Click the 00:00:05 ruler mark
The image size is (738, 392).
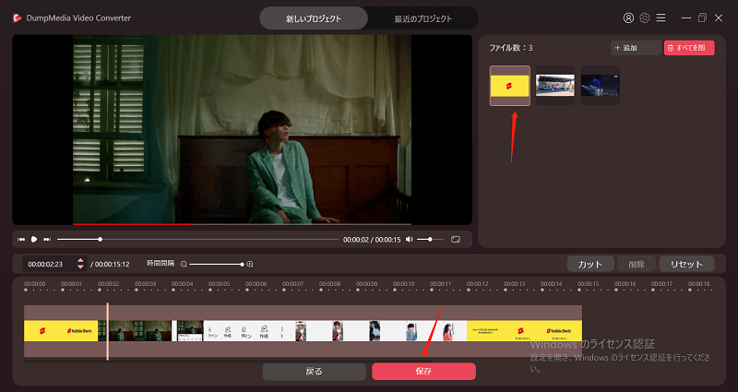[x=219, y=284]
